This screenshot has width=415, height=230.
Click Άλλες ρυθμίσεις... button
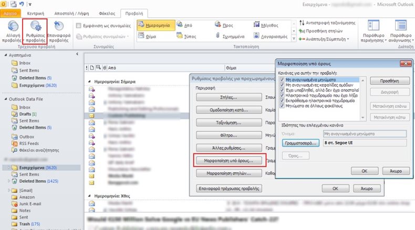coord(229,148)
